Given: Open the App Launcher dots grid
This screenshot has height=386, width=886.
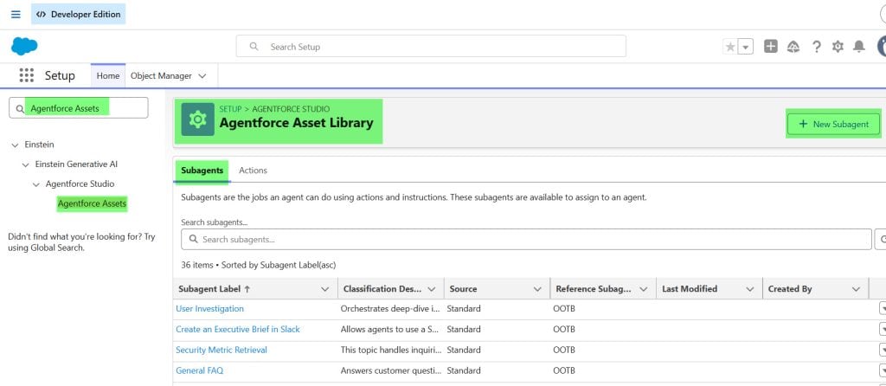Looking at the screenshot, I should [27, 75].
